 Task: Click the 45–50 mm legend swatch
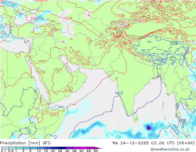click(x=91, y=148)
